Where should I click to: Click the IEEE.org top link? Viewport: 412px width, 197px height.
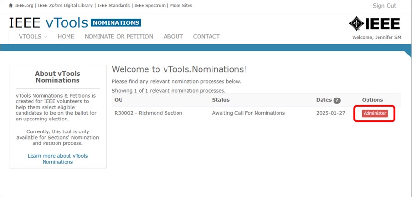24,6
